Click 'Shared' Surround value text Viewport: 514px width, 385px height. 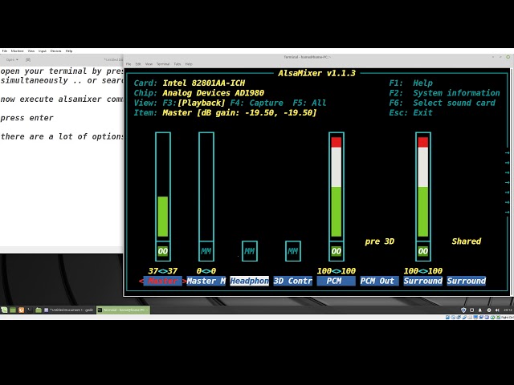466,241
